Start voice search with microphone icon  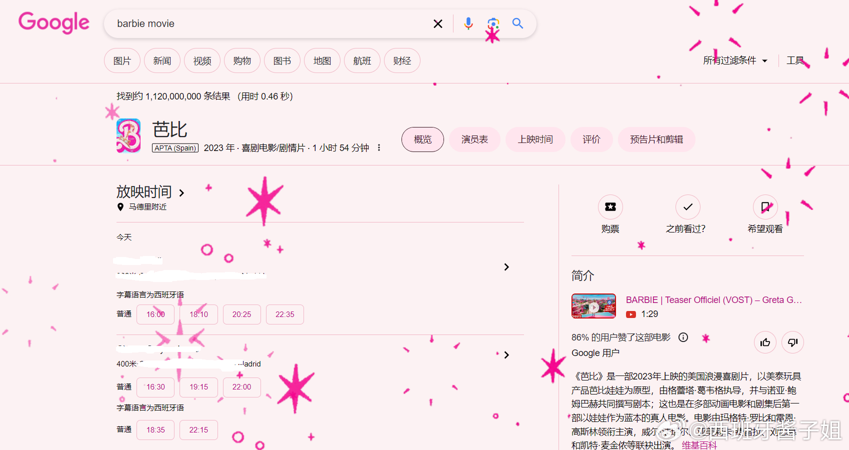pos(468,23)
